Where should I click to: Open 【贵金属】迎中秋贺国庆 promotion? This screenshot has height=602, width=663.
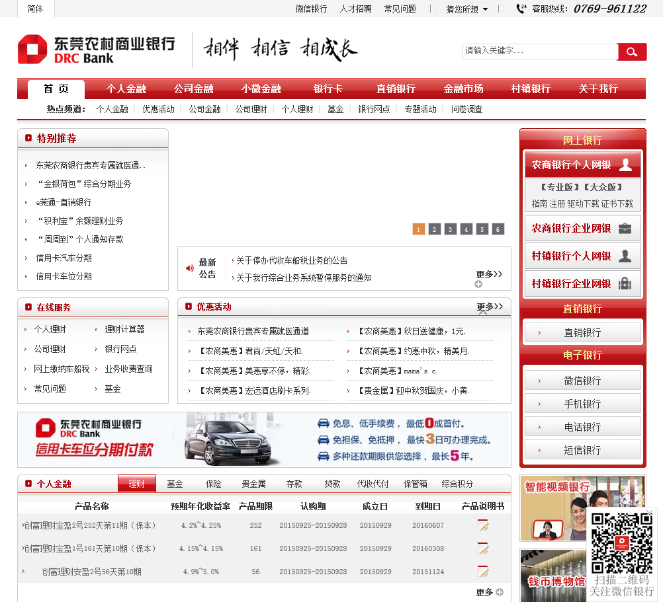click(x=414, y=391)
